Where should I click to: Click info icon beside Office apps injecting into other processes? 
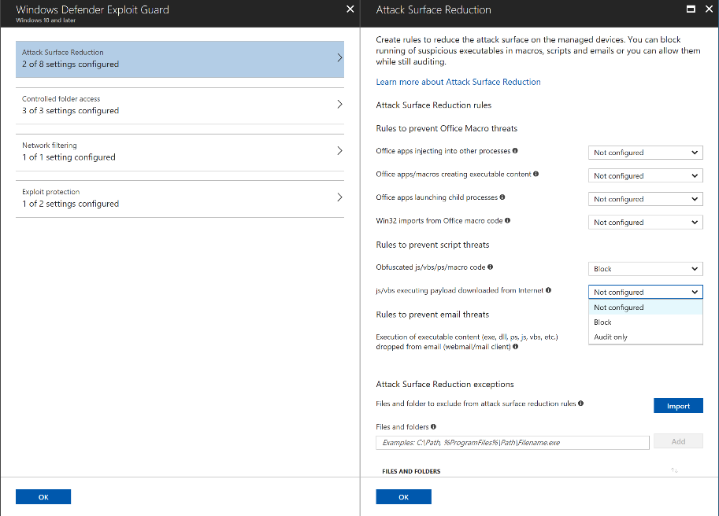pos(515,150)
